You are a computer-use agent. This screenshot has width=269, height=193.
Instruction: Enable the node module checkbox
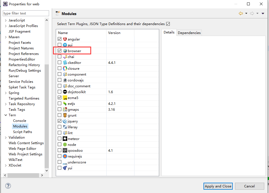[x=60, y=144]
